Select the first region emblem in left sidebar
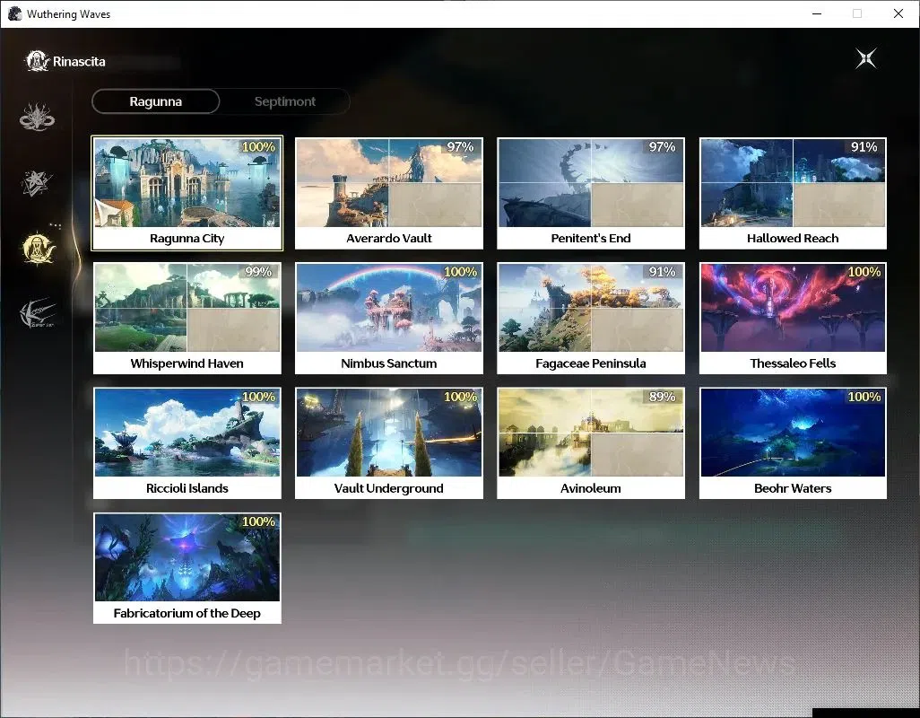Image resolution: width=920 pixels, height=718 pixels. click(37, 117)
